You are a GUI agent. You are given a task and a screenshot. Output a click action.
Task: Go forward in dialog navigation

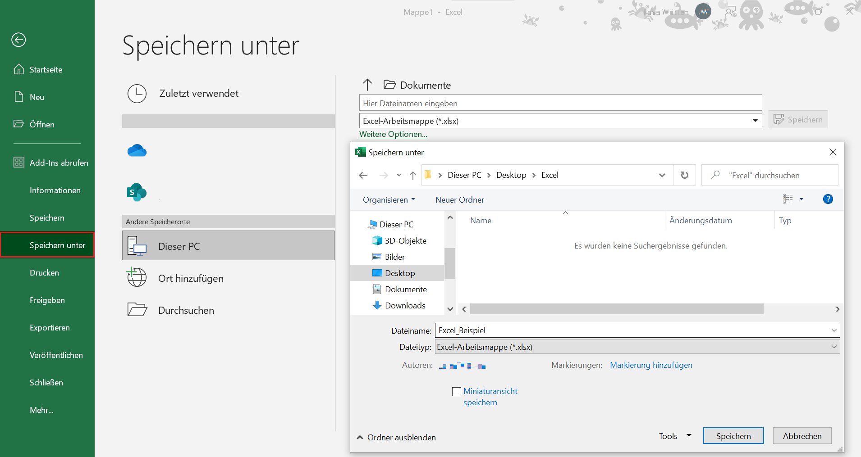coord(384,175)
